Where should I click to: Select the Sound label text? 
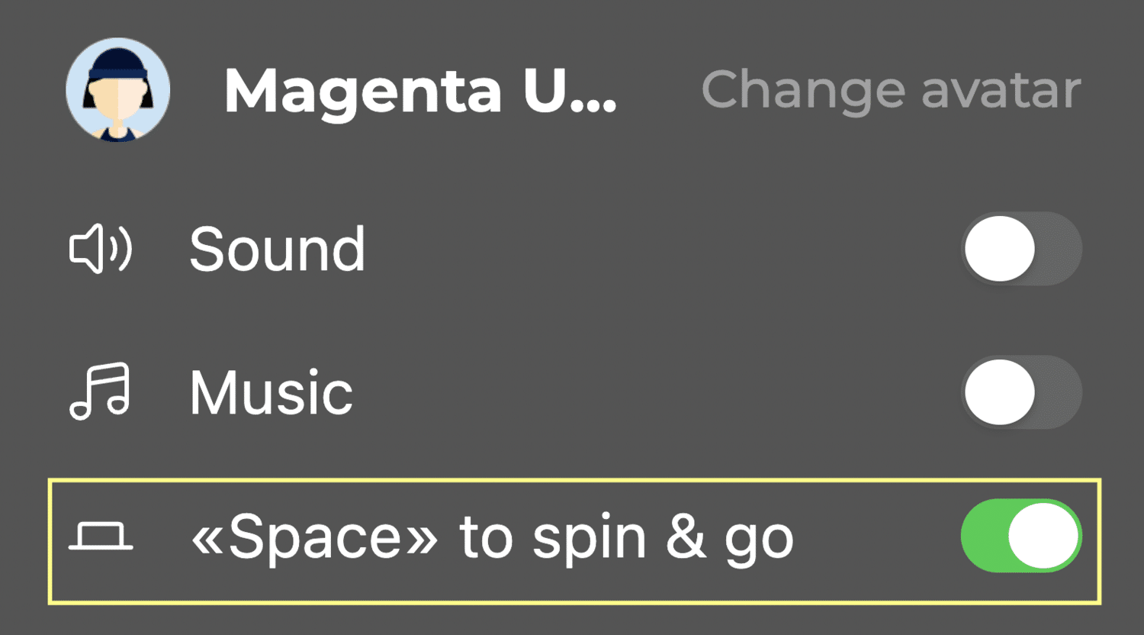pyautogui.click(x=278, y=249)
